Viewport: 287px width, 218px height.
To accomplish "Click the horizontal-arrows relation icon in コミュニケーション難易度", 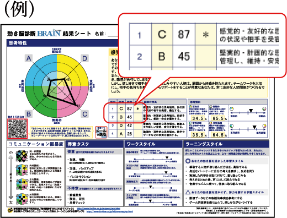I will pyautogui.click(x=22, y=184).
